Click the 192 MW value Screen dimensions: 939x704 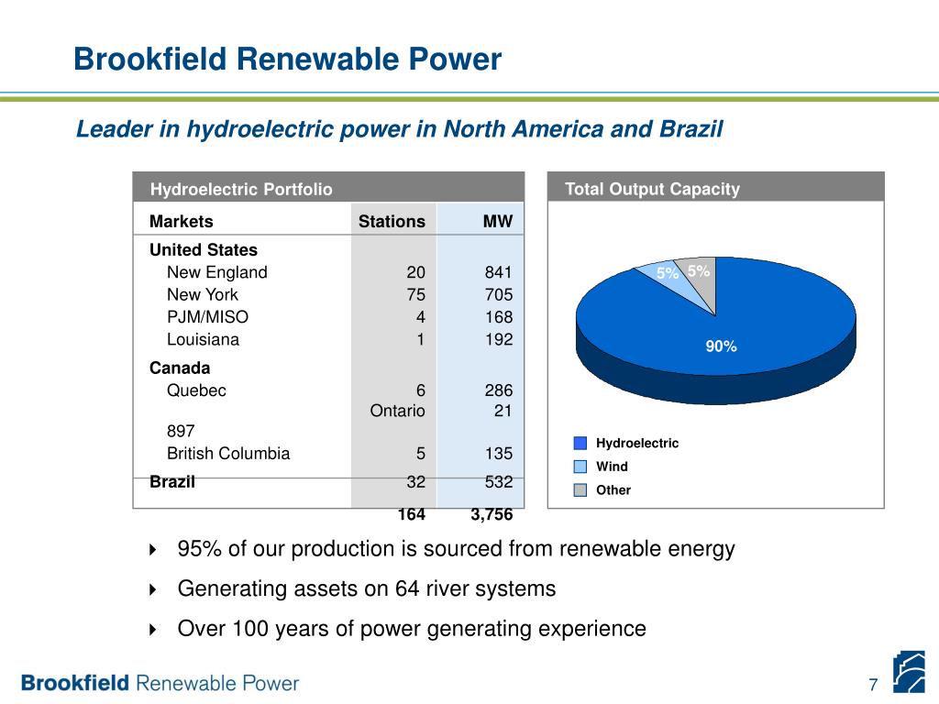click(x=498, y=339)
